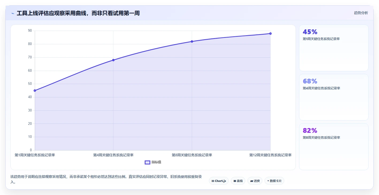Viewport: 379px width, 195px height.
Task: Click the y-axis value 90
Action: (30, 31)
